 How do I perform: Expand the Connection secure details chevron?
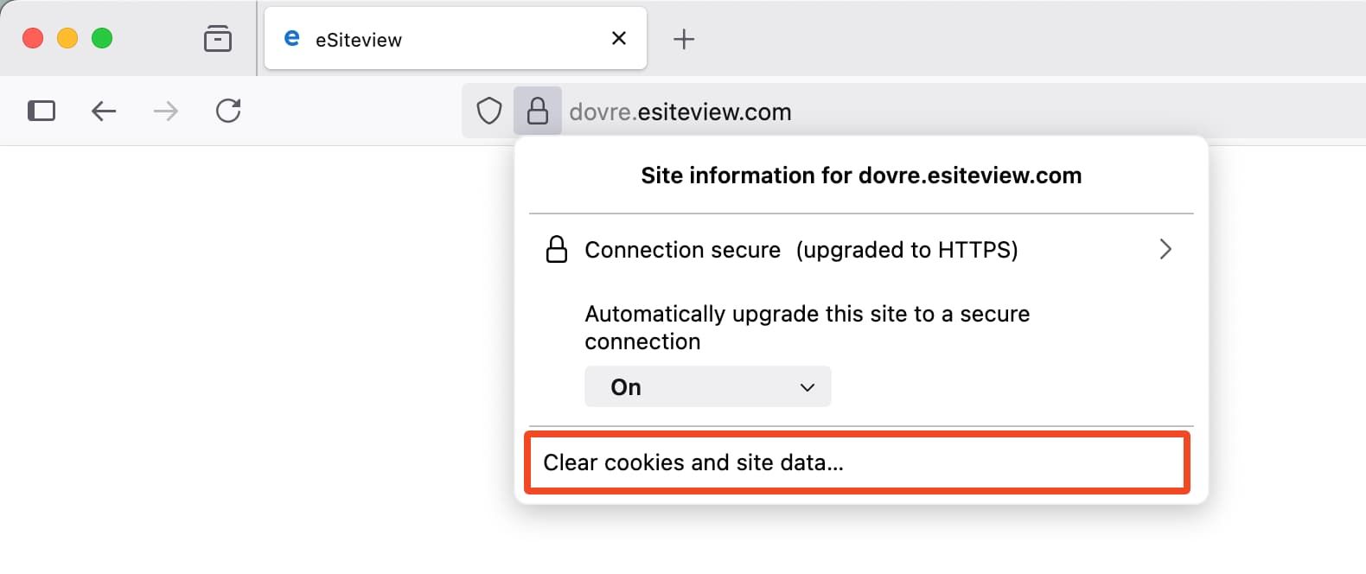(x=1165, y=250)
